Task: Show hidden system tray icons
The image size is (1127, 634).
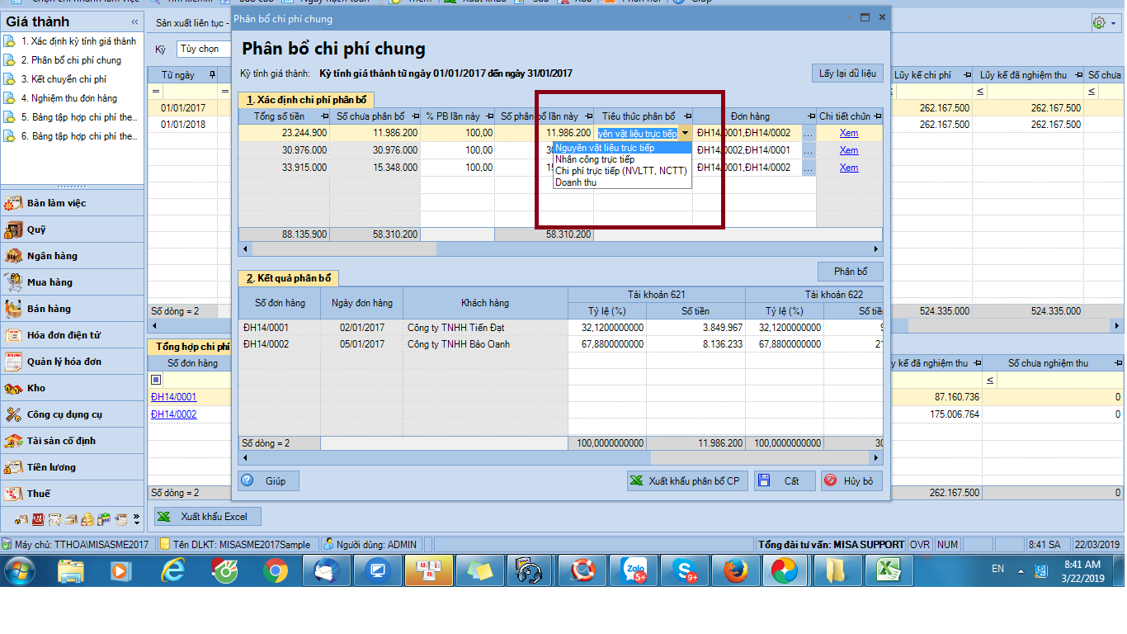Action: coord(1022,570)
